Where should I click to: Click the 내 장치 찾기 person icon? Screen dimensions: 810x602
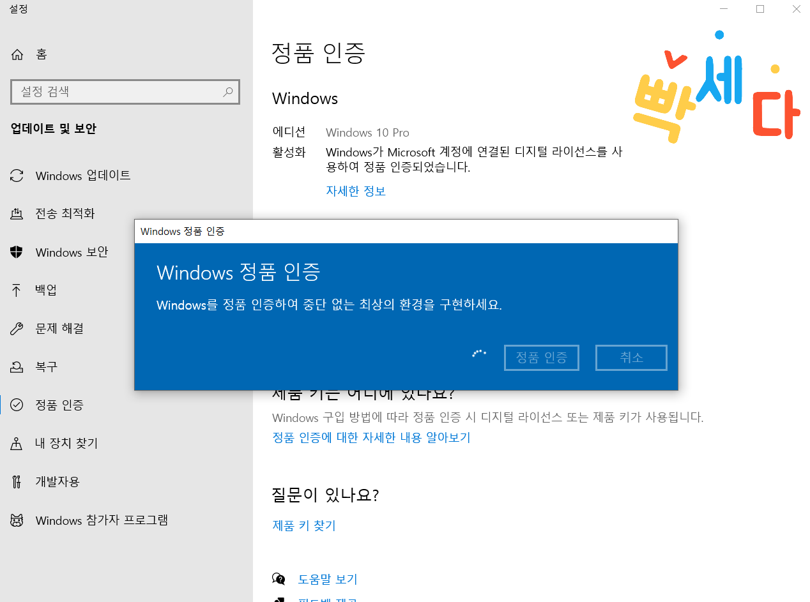(17, 444)
